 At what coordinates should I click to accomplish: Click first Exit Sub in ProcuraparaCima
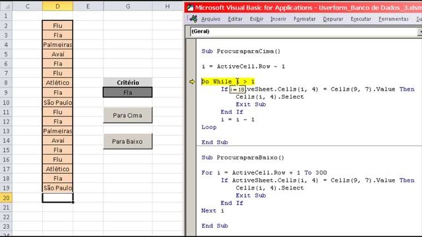pos(251,104)
